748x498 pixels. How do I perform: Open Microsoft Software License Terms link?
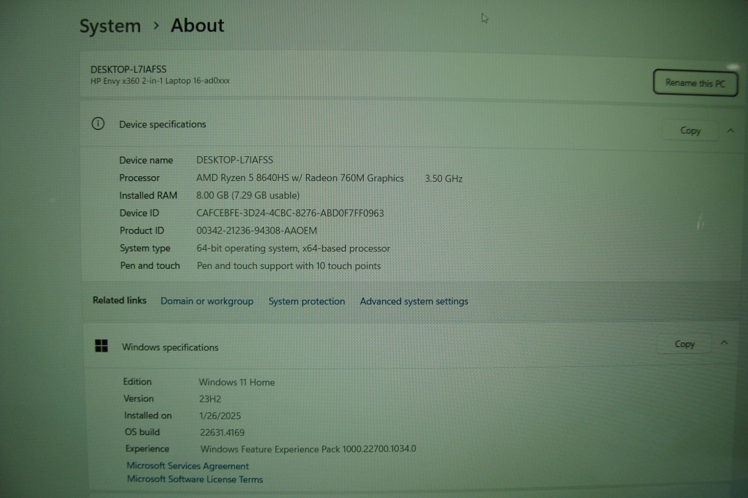195,479
